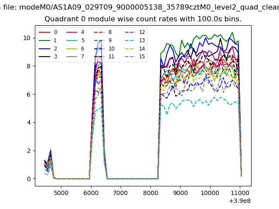Pick the black solid legend line for module 3
This screenshot has height=209, width=279.
[45, 57]
